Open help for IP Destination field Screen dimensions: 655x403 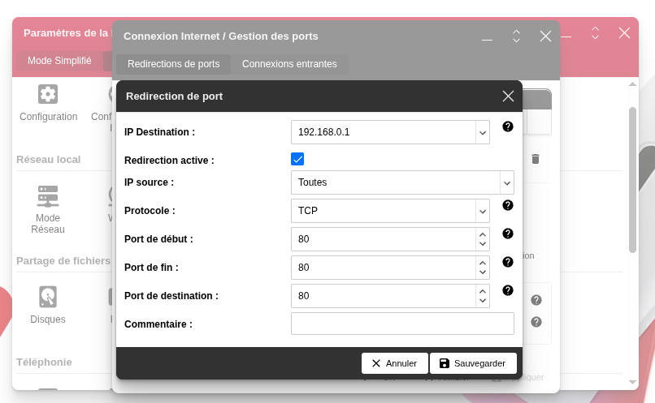[508, 126]
